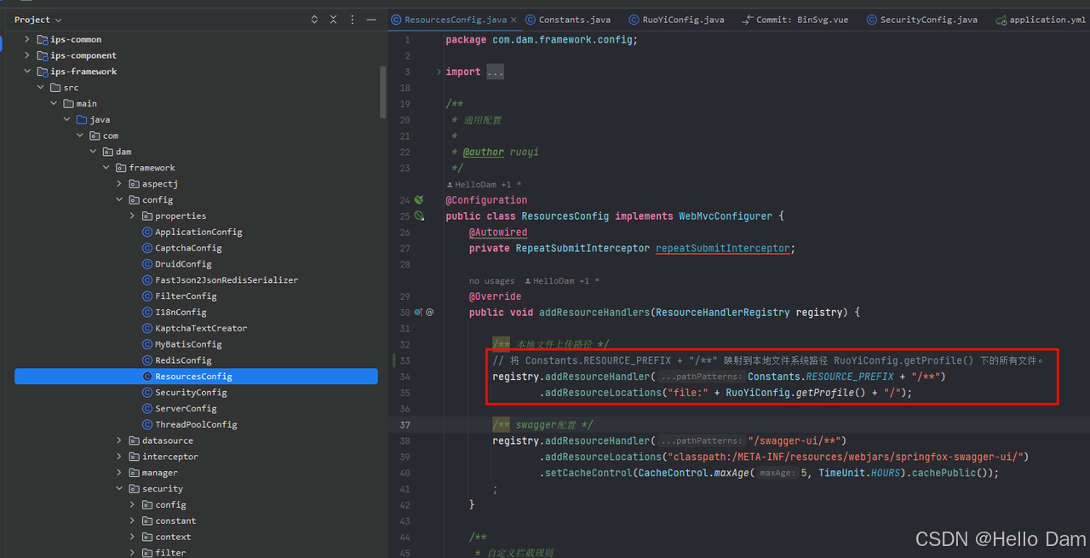This screenshot has height=558, width=1090.
Task: Click the class icon next to ThreadPoolConfig
Action: click(147, 424)
